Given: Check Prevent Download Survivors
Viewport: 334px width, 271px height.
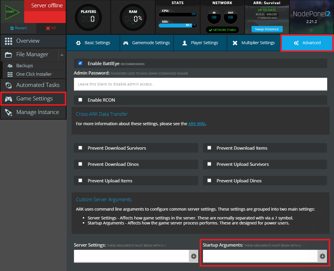Looking at the screenshot, I should (80, 148).
